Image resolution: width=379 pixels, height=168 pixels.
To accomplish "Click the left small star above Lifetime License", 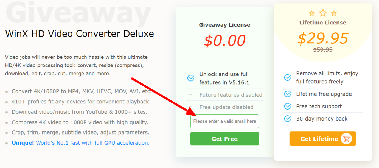I will [312, 13].
